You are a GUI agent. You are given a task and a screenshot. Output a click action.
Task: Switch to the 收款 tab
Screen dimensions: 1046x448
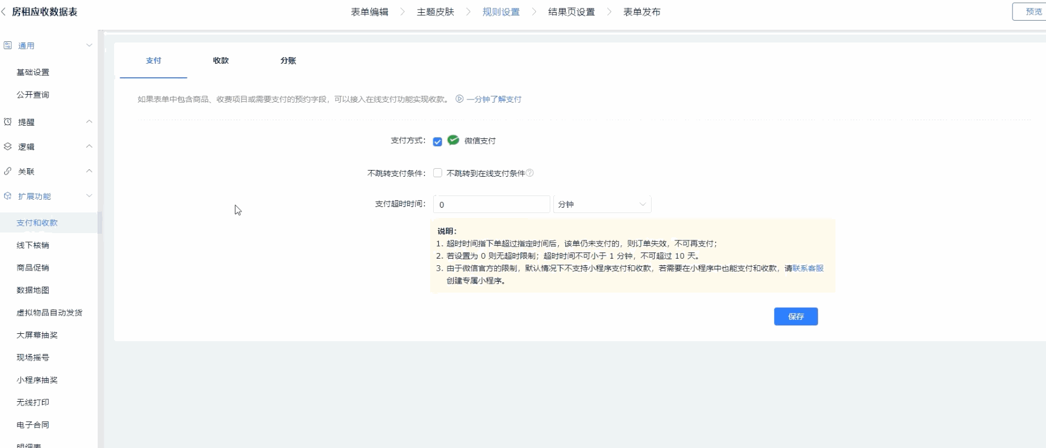221,61
